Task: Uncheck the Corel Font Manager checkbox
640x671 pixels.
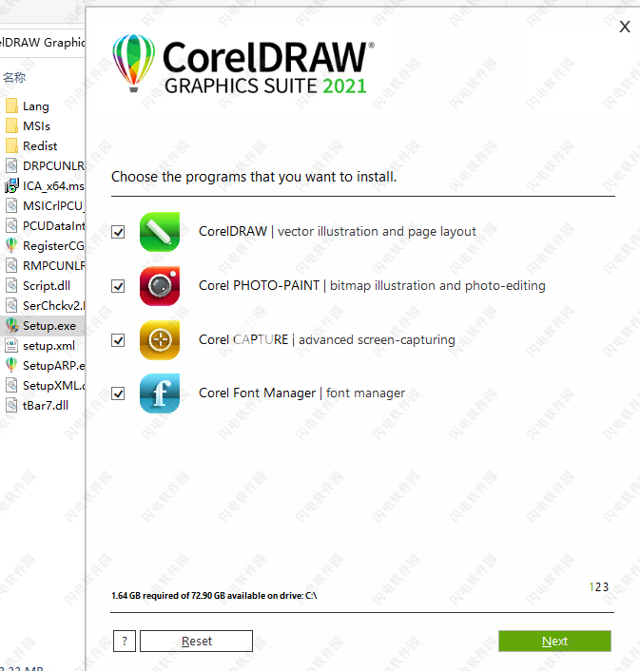Action: point(118,393)
